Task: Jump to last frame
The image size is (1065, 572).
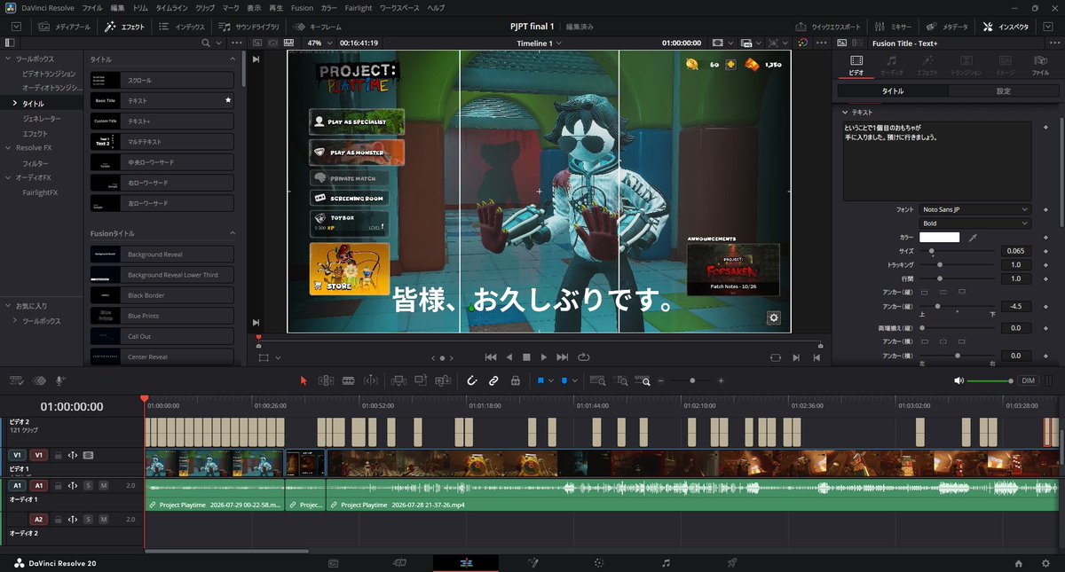Action: tap(562, 357)
